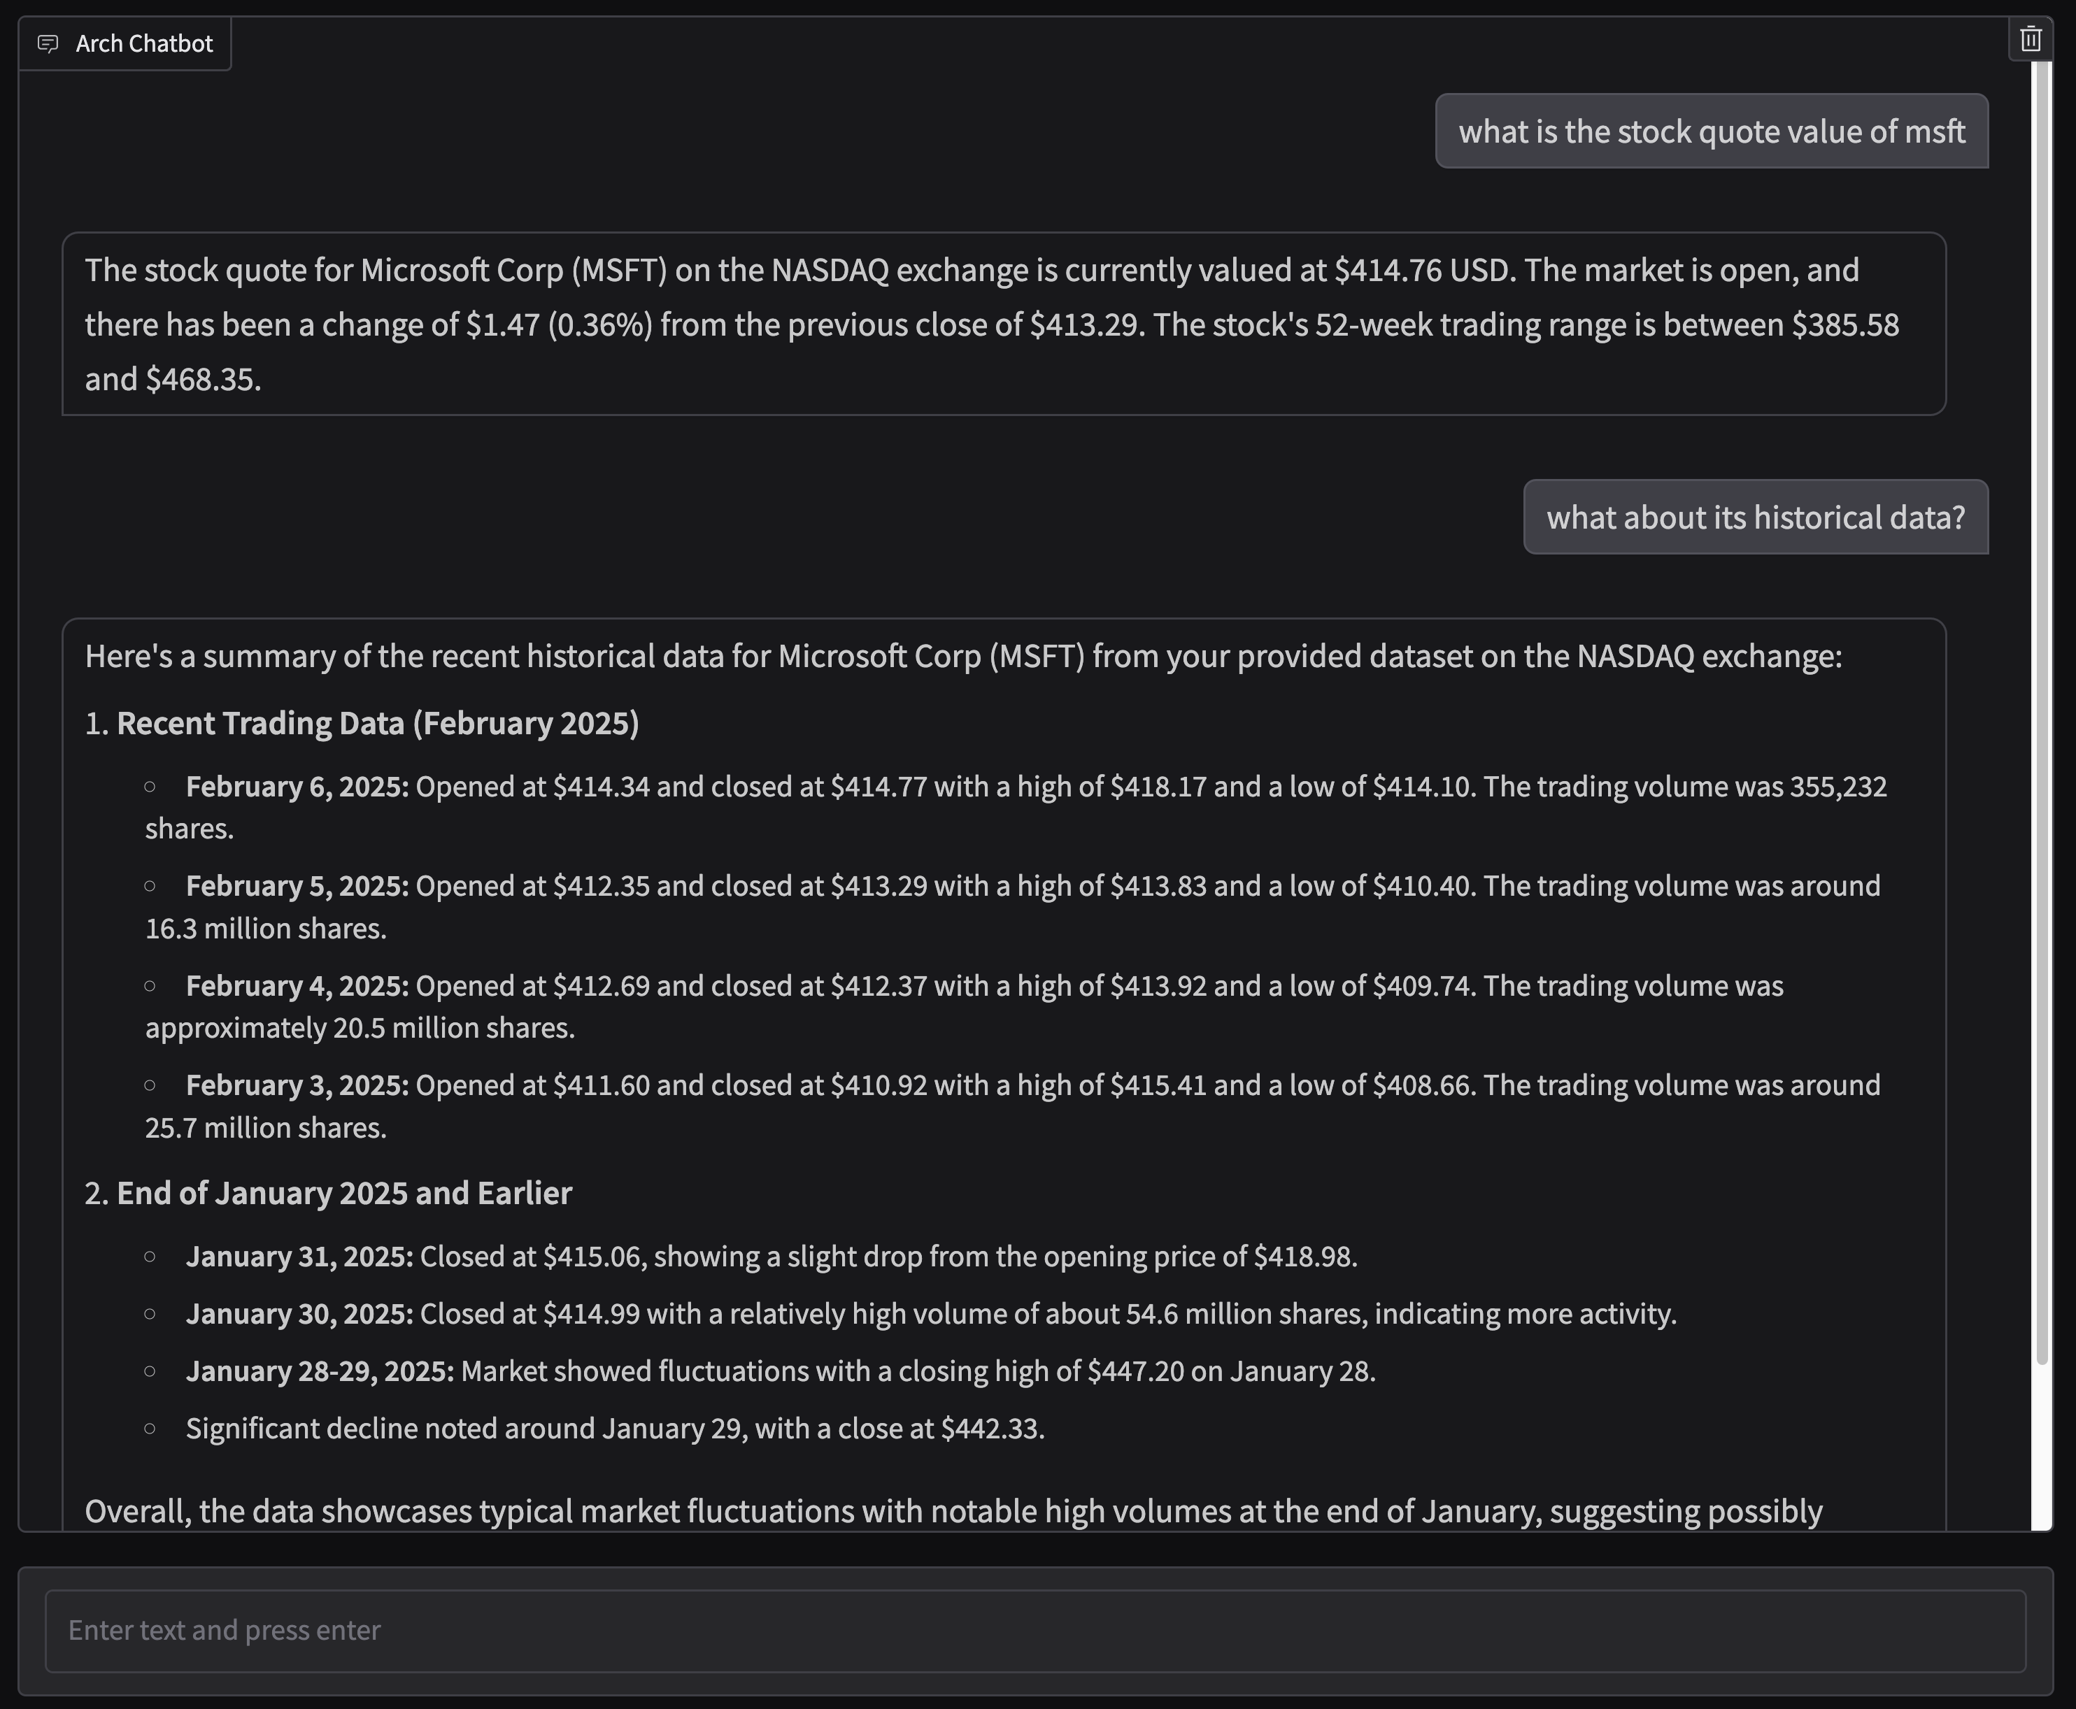Click the 'End of January 2025 and Earlier' heading

pos(343,1193)
